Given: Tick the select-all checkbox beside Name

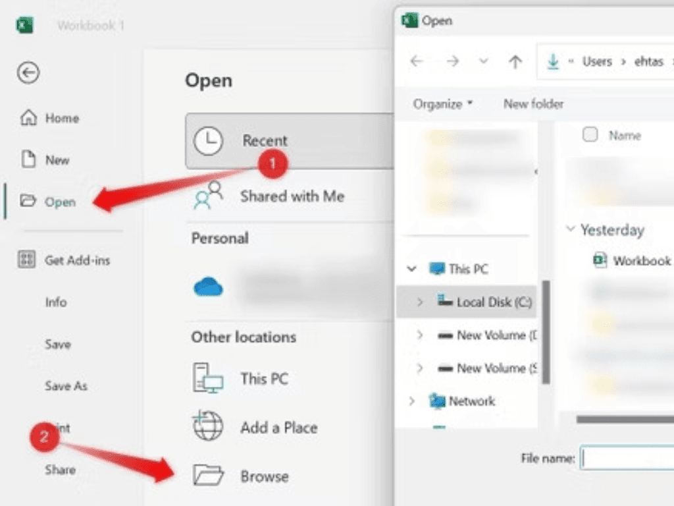Looking at the screenshot, I should [590, 135].
